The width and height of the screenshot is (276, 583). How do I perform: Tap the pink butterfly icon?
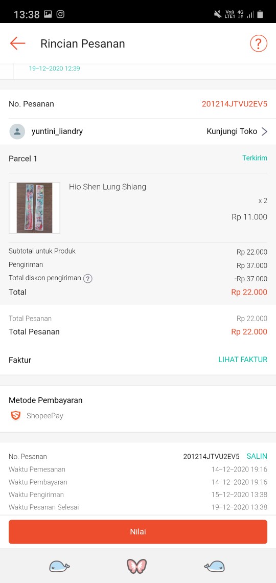coord(136,566)
